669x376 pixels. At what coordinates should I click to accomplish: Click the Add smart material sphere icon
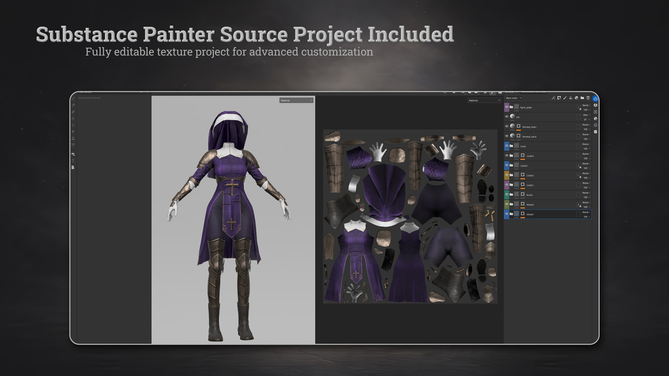(576, 98)
